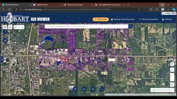
Task: Open the rightmost round widget at map bottom
Action: pos(102,89)
